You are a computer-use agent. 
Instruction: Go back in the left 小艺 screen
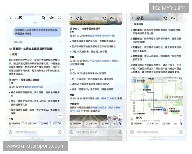point(11,18)
